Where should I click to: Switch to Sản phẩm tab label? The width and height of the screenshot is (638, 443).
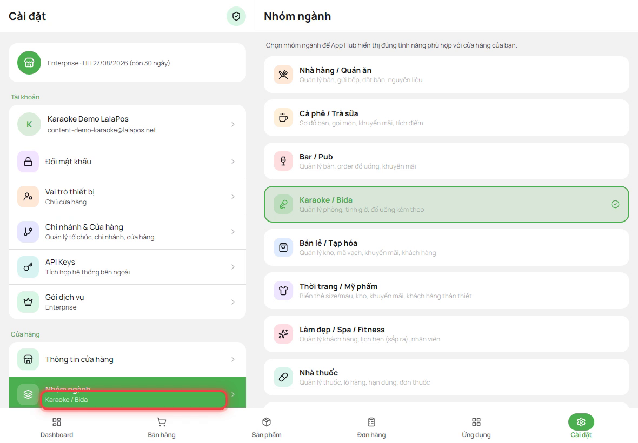pos(267,435)
